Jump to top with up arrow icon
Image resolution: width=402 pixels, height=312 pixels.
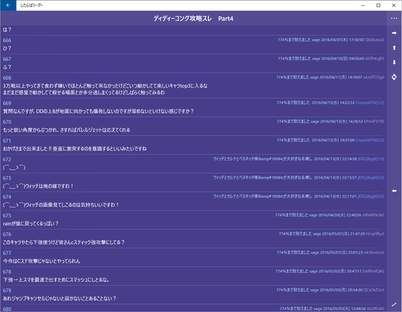394,48
